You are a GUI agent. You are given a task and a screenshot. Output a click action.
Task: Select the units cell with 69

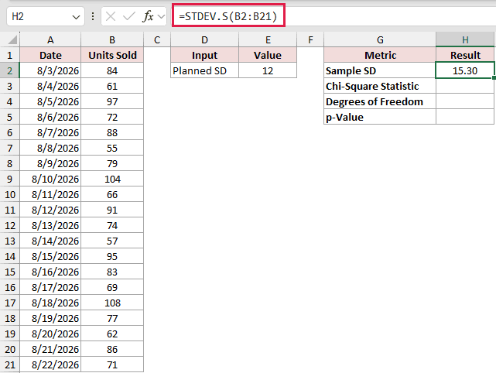[x=112, y=287]
